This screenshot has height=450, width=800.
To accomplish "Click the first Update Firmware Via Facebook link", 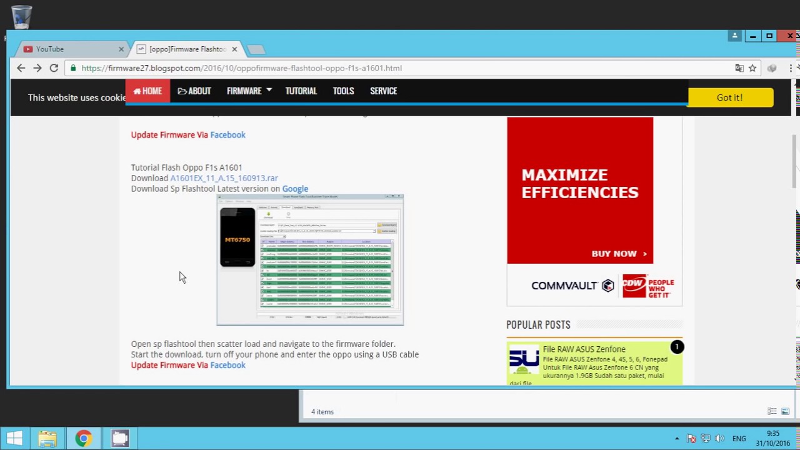I will [x=188, y=135].
